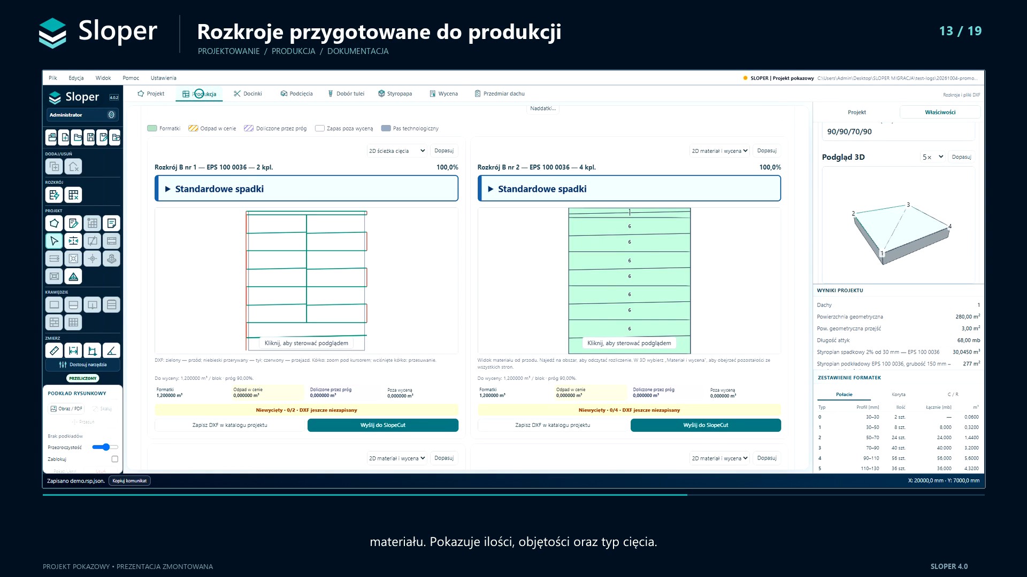
Task: Click the Administrator settings gear icon
Action: click(x=111, y=115)
